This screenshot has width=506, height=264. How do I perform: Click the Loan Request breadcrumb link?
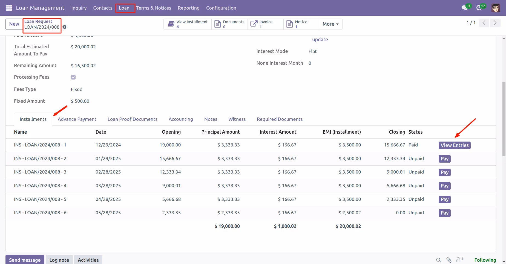pyautogui.click(x=38, y=21)
